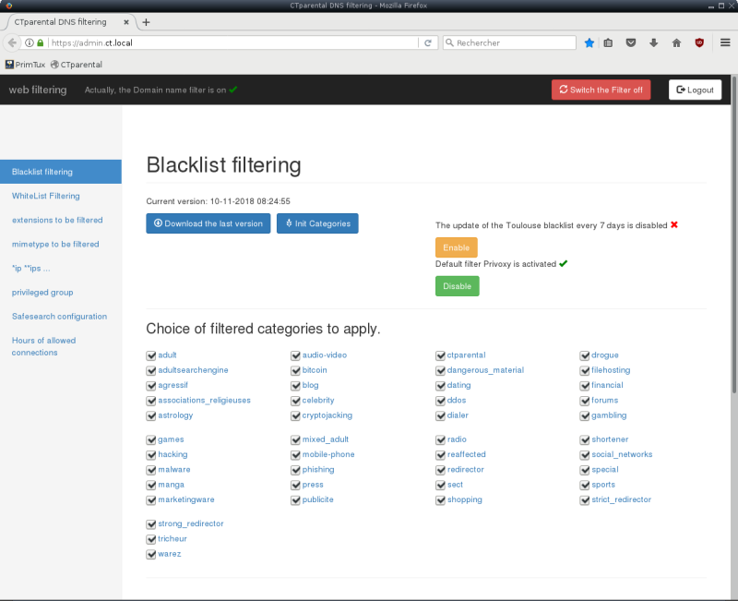738x601 pixels.
Task: Click the address bar URL field
Action: click(233, 42)
